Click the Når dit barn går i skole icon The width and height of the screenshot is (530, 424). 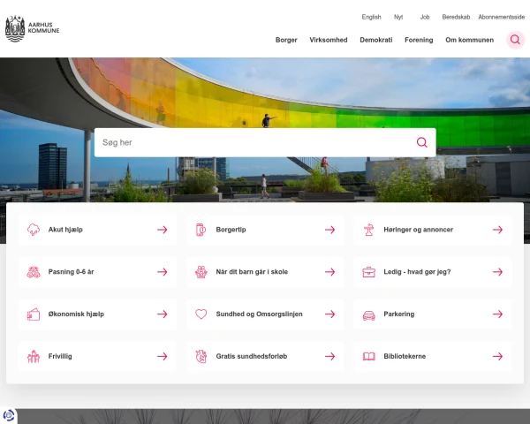[x=201, y=272]
